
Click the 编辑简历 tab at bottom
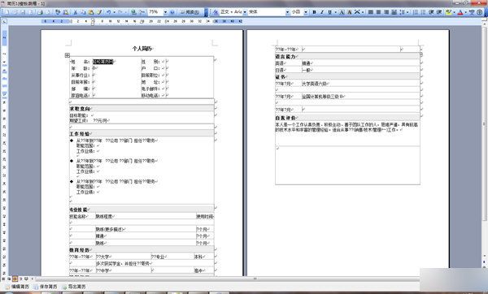point(17,287)
